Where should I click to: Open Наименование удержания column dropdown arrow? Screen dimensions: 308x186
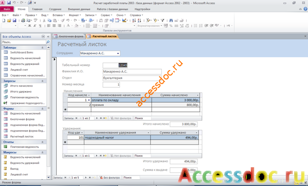[x=148, y=133]
